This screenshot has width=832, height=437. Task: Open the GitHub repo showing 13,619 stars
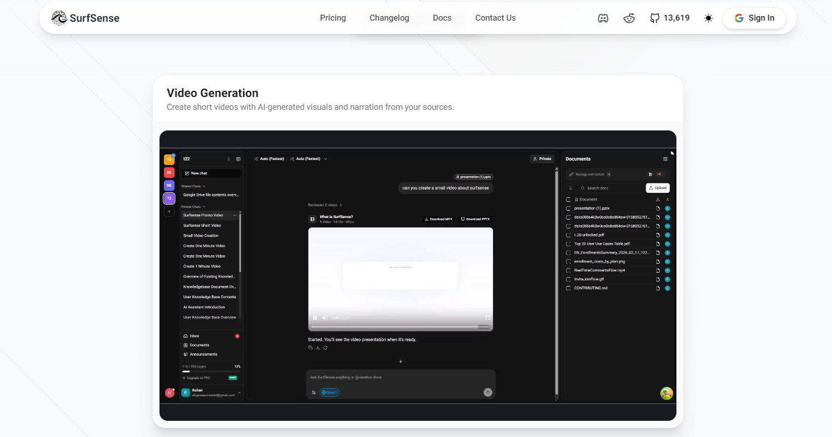pyautogui.click(x=669, y=18)
